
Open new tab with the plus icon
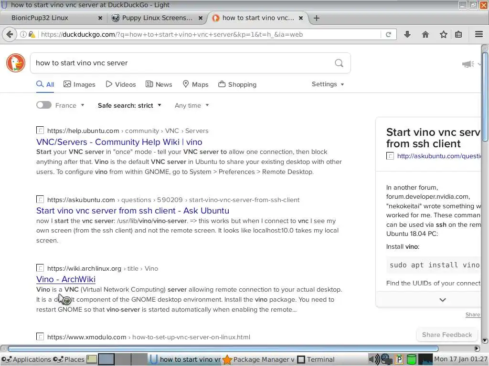click(x=317, y=18)
